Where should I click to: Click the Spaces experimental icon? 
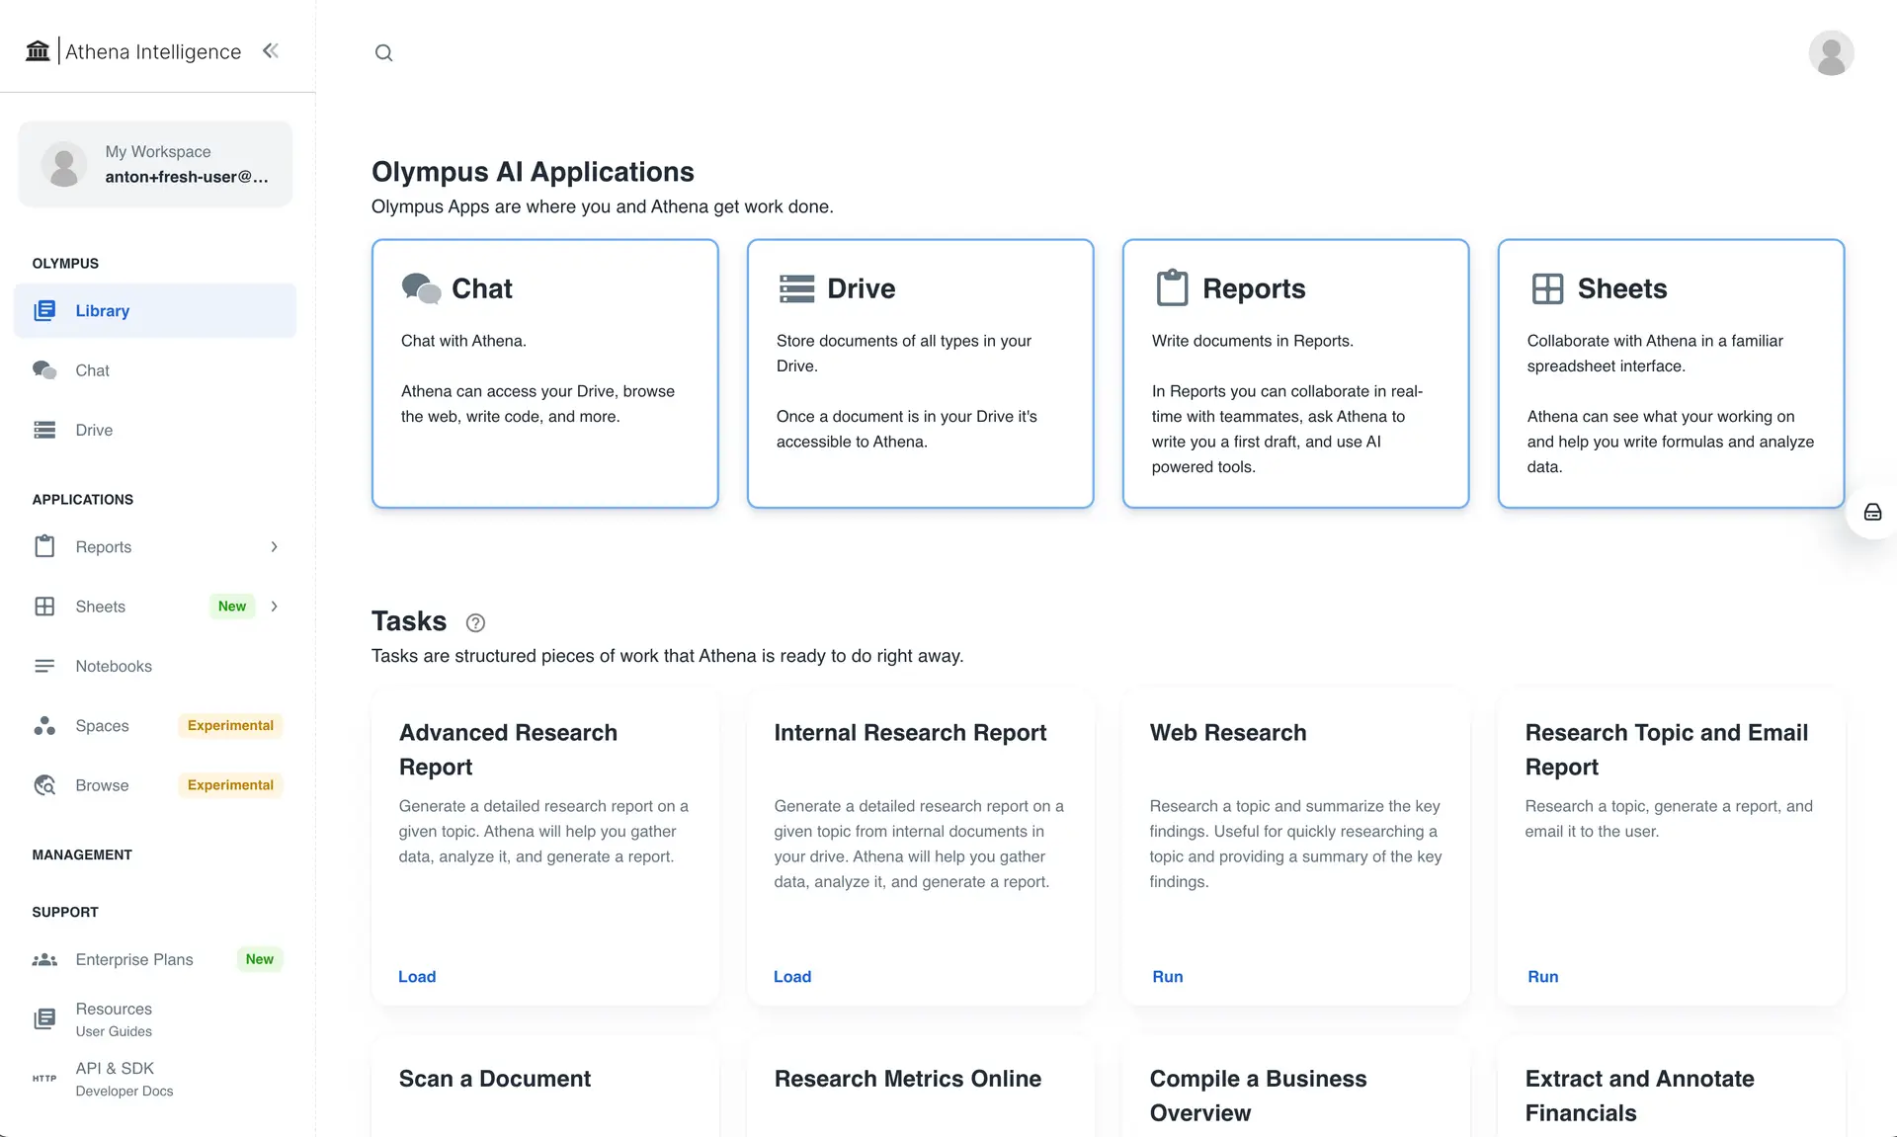pos(44,725)
